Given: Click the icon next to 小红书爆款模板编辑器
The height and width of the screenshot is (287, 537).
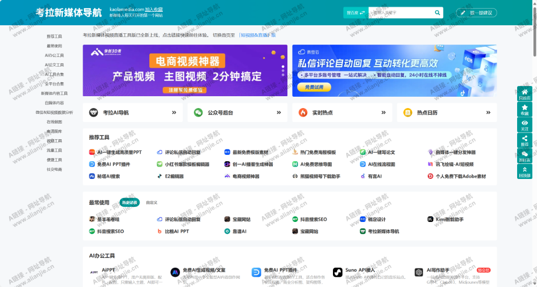Looking at the screenshot, I should pyautogui.click(x=159, y=164).
